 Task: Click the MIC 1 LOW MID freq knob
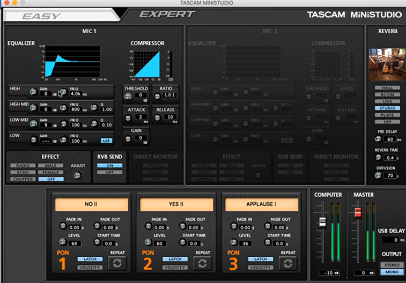pos(63,124)
